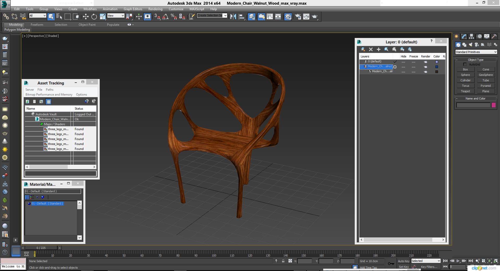This screenshot has height=271, width=500.
Task: Enable the AutoGrid checkbox
Action: (x=465, y=64)
